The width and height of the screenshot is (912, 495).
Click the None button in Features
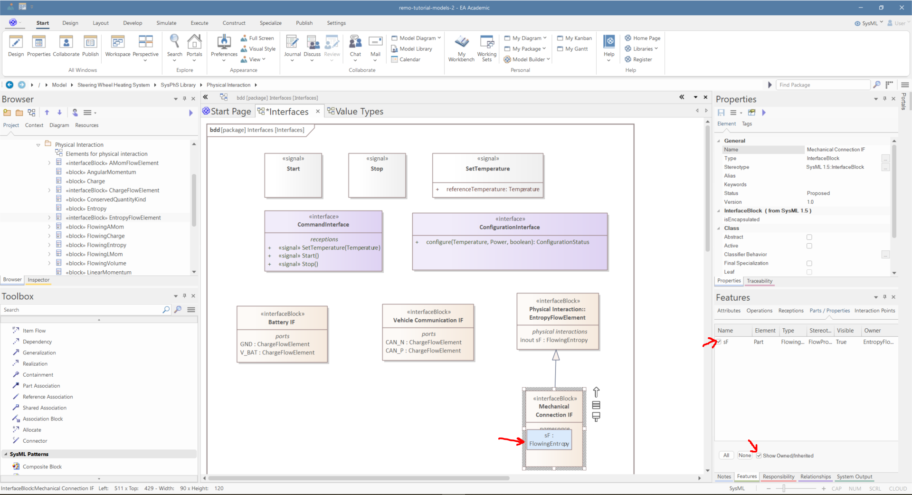pyautogui.click(x=744, y=456)
